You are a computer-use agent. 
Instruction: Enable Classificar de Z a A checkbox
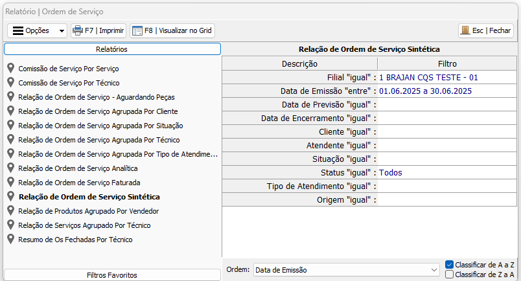tap(450, 274)
